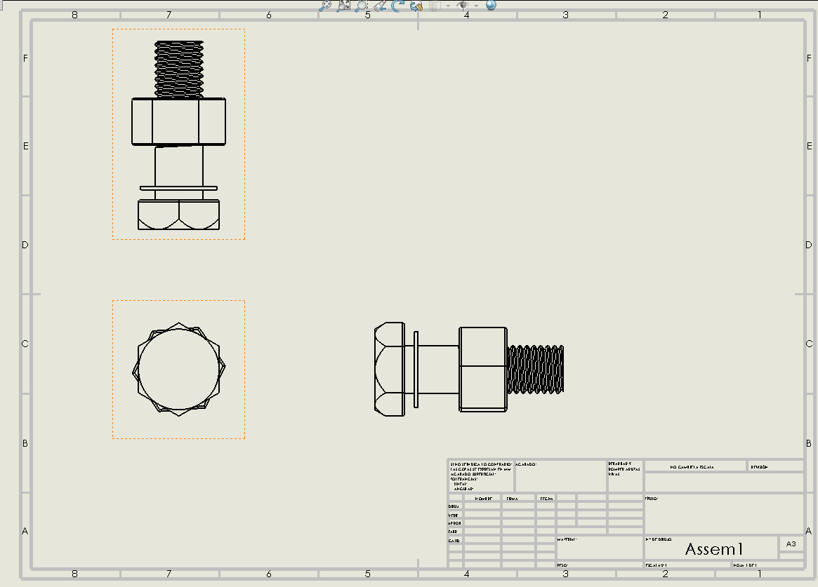This screenshot has height=587, width=818.
Task: Click the Zoom to Fit icon
Action: [325, 6]
